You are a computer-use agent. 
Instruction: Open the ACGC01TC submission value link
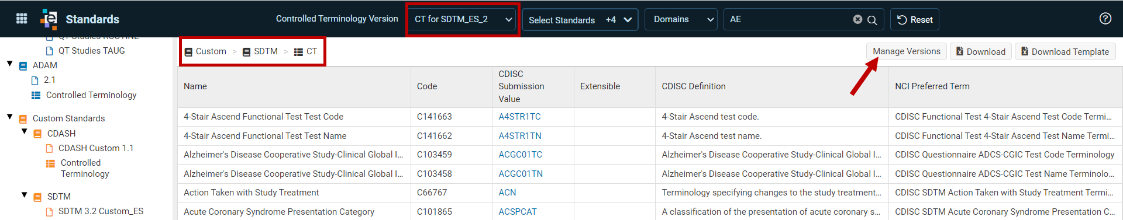(x=520, y=155)
